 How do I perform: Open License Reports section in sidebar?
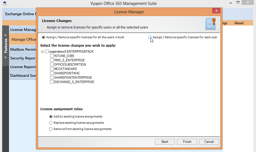(23, 67)
